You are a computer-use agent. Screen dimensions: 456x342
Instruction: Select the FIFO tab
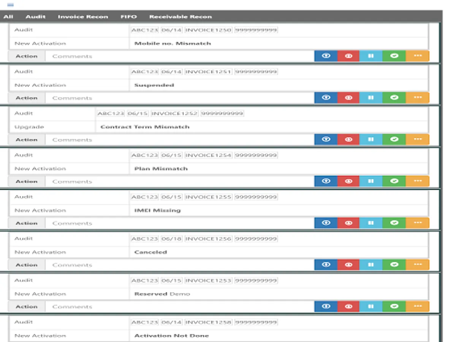click(x=129, y=17)
